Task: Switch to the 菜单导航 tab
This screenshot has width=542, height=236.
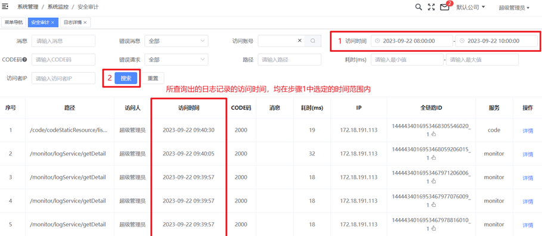Action: click(14, 23)
